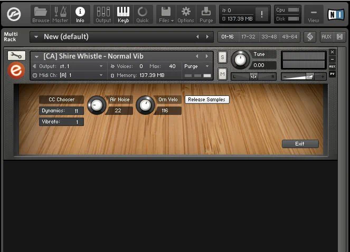
Task: Click the Exit button
Action: coord(300,144)
